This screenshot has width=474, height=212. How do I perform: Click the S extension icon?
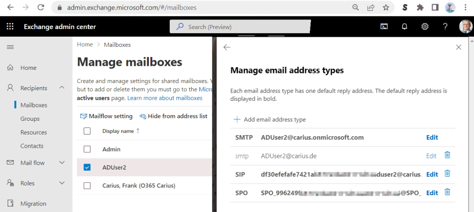pyautogui.click(x=405, y=8)
